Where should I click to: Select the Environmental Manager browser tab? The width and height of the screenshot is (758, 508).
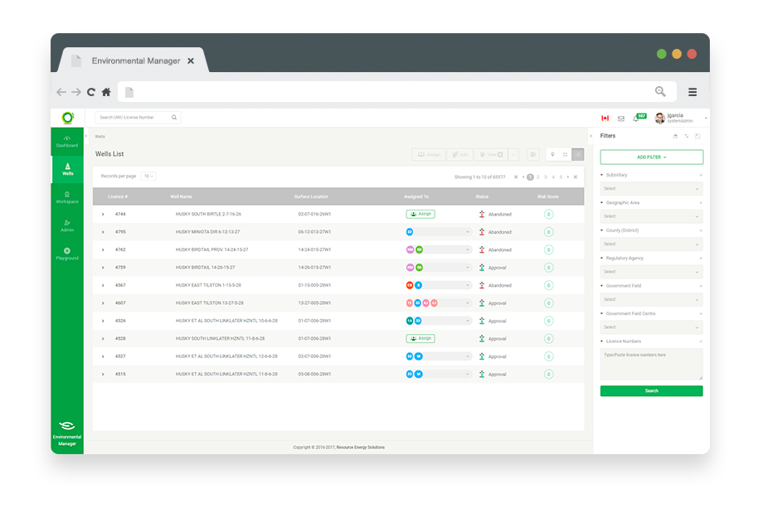point(134,60)
